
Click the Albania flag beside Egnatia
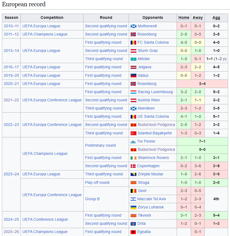point(133,232)
